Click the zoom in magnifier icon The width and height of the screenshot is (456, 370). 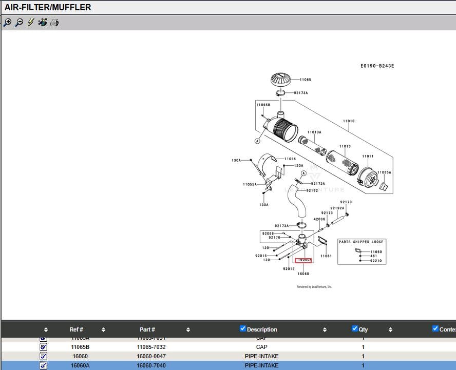pos(7,23)
